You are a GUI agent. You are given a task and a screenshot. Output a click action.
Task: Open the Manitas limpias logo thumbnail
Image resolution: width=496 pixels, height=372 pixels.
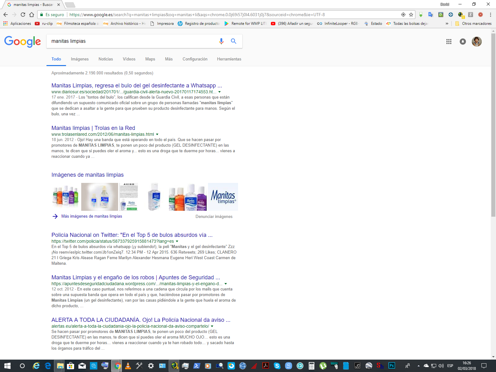223,197
